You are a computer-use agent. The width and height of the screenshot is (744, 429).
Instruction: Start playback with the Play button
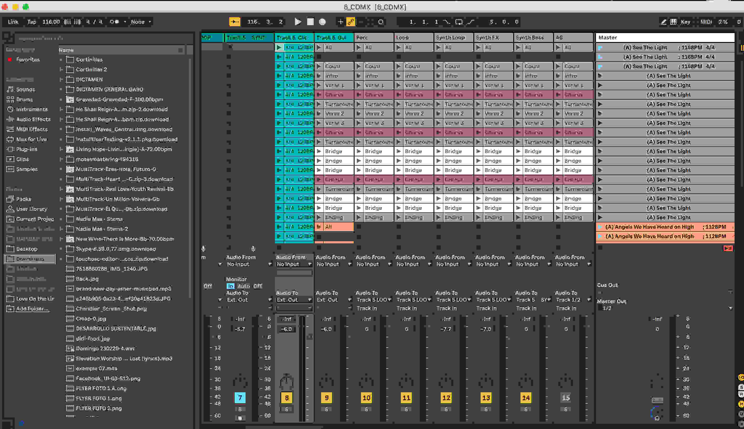coord(298,22)
